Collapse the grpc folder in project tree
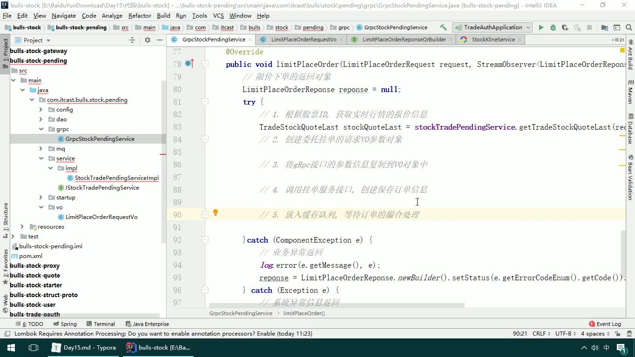635x357 pixels. pos(41,129)
